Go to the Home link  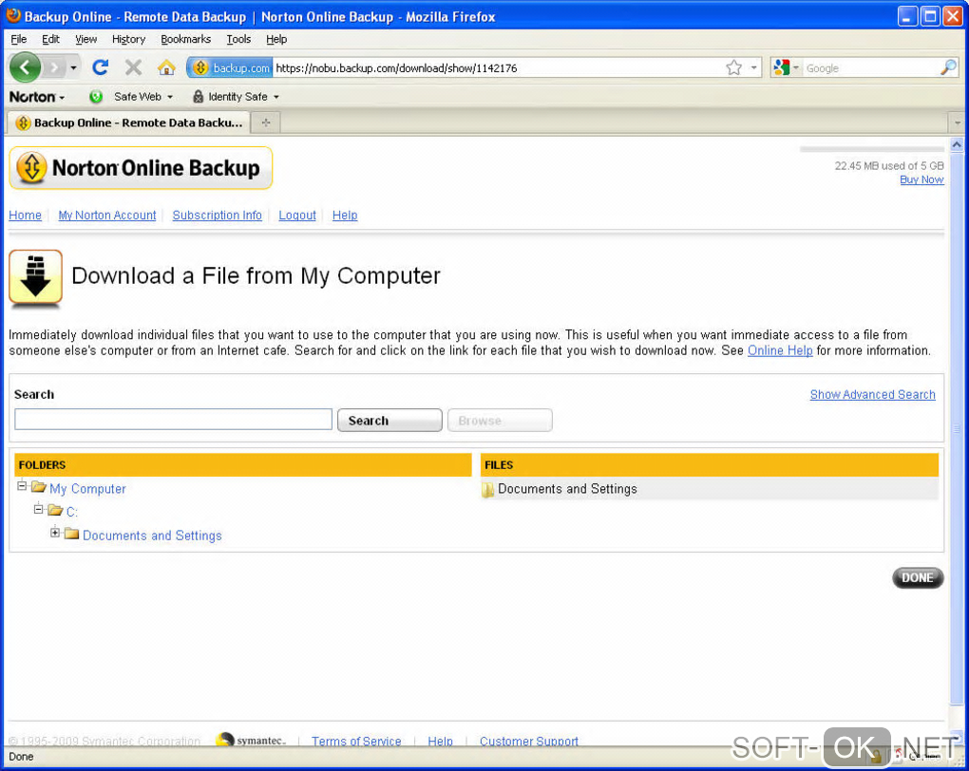click(x=26, y=215)
